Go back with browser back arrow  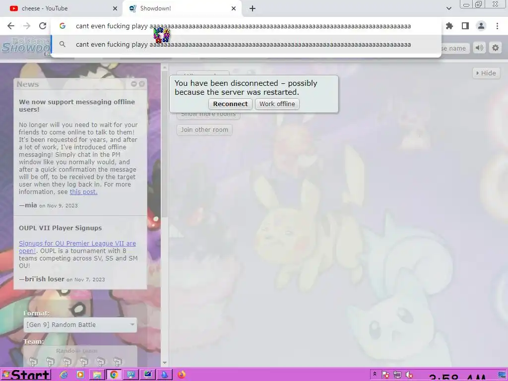[11, 26]
